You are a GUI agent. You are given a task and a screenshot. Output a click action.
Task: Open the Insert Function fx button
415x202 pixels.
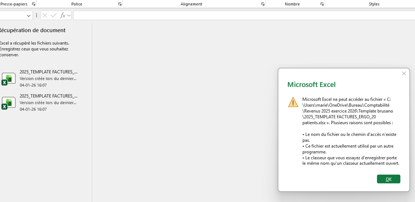(x=63, y=15)
